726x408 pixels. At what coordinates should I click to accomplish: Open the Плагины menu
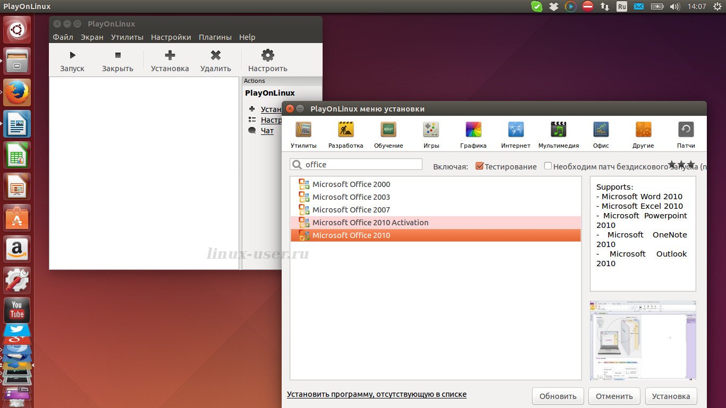tap(215, 37)
